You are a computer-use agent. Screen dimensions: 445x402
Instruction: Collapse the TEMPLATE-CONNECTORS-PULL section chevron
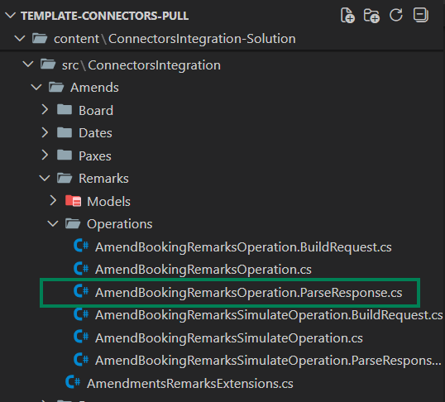pyautogui.click(x=10, y=16)
